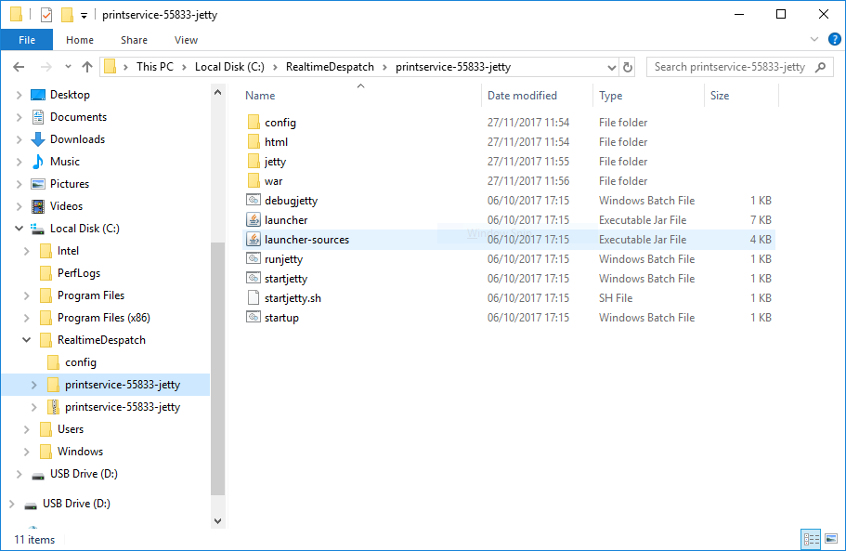846x551 pixels.
Task: Navigate to This PC breadcrumb
Action: click(155, 67)
